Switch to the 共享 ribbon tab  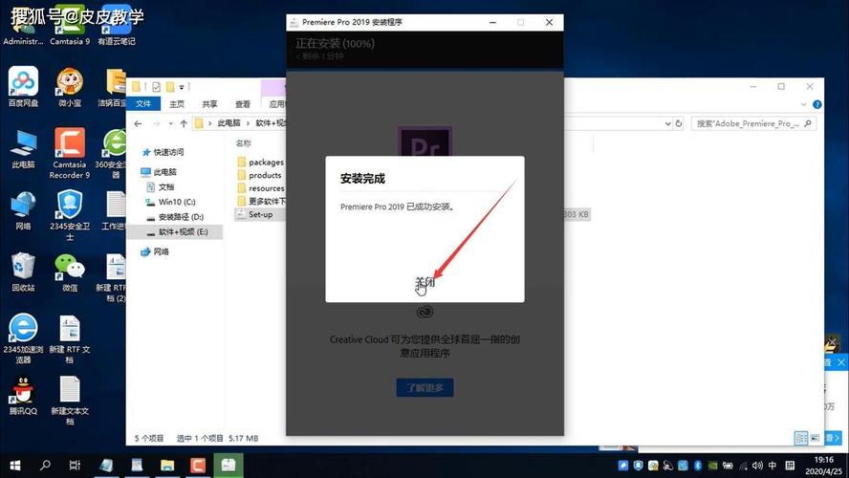point(209,104)
